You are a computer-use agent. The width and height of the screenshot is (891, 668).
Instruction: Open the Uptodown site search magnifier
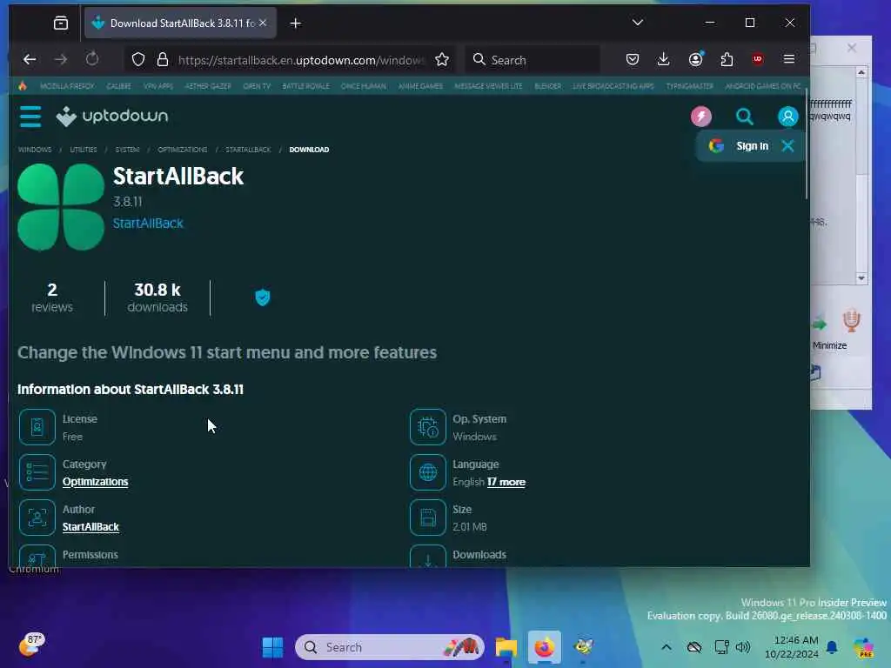coord(745,117)
